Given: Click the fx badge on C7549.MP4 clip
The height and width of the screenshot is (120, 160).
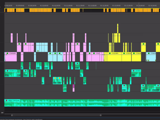Looking at the screenshot, I should [7, 53].
